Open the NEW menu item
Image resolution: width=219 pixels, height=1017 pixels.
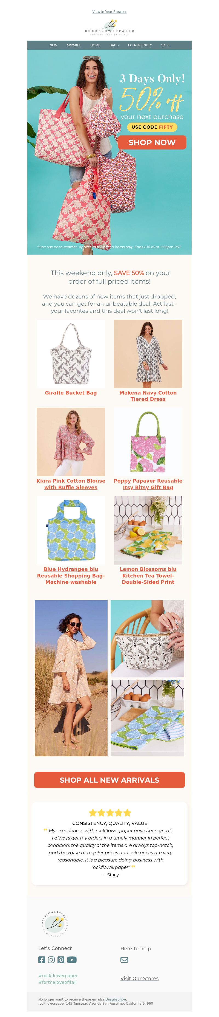(x=53, y=45)
